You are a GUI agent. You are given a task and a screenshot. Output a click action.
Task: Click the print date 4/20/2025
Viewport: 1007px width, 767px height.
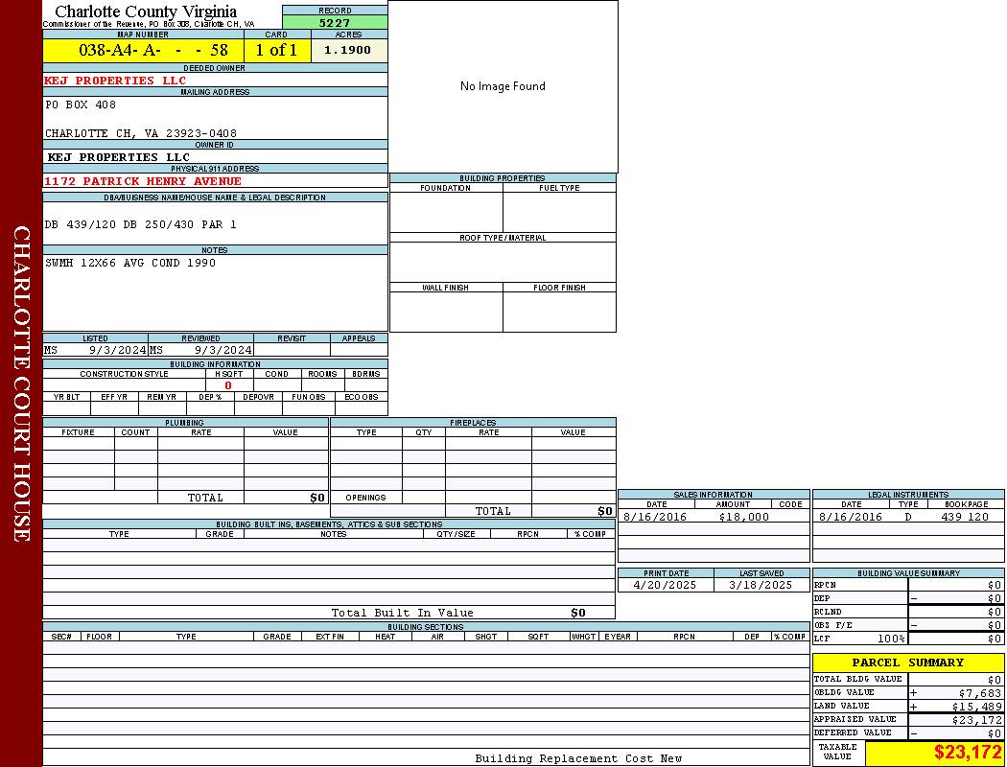point(666,585)
